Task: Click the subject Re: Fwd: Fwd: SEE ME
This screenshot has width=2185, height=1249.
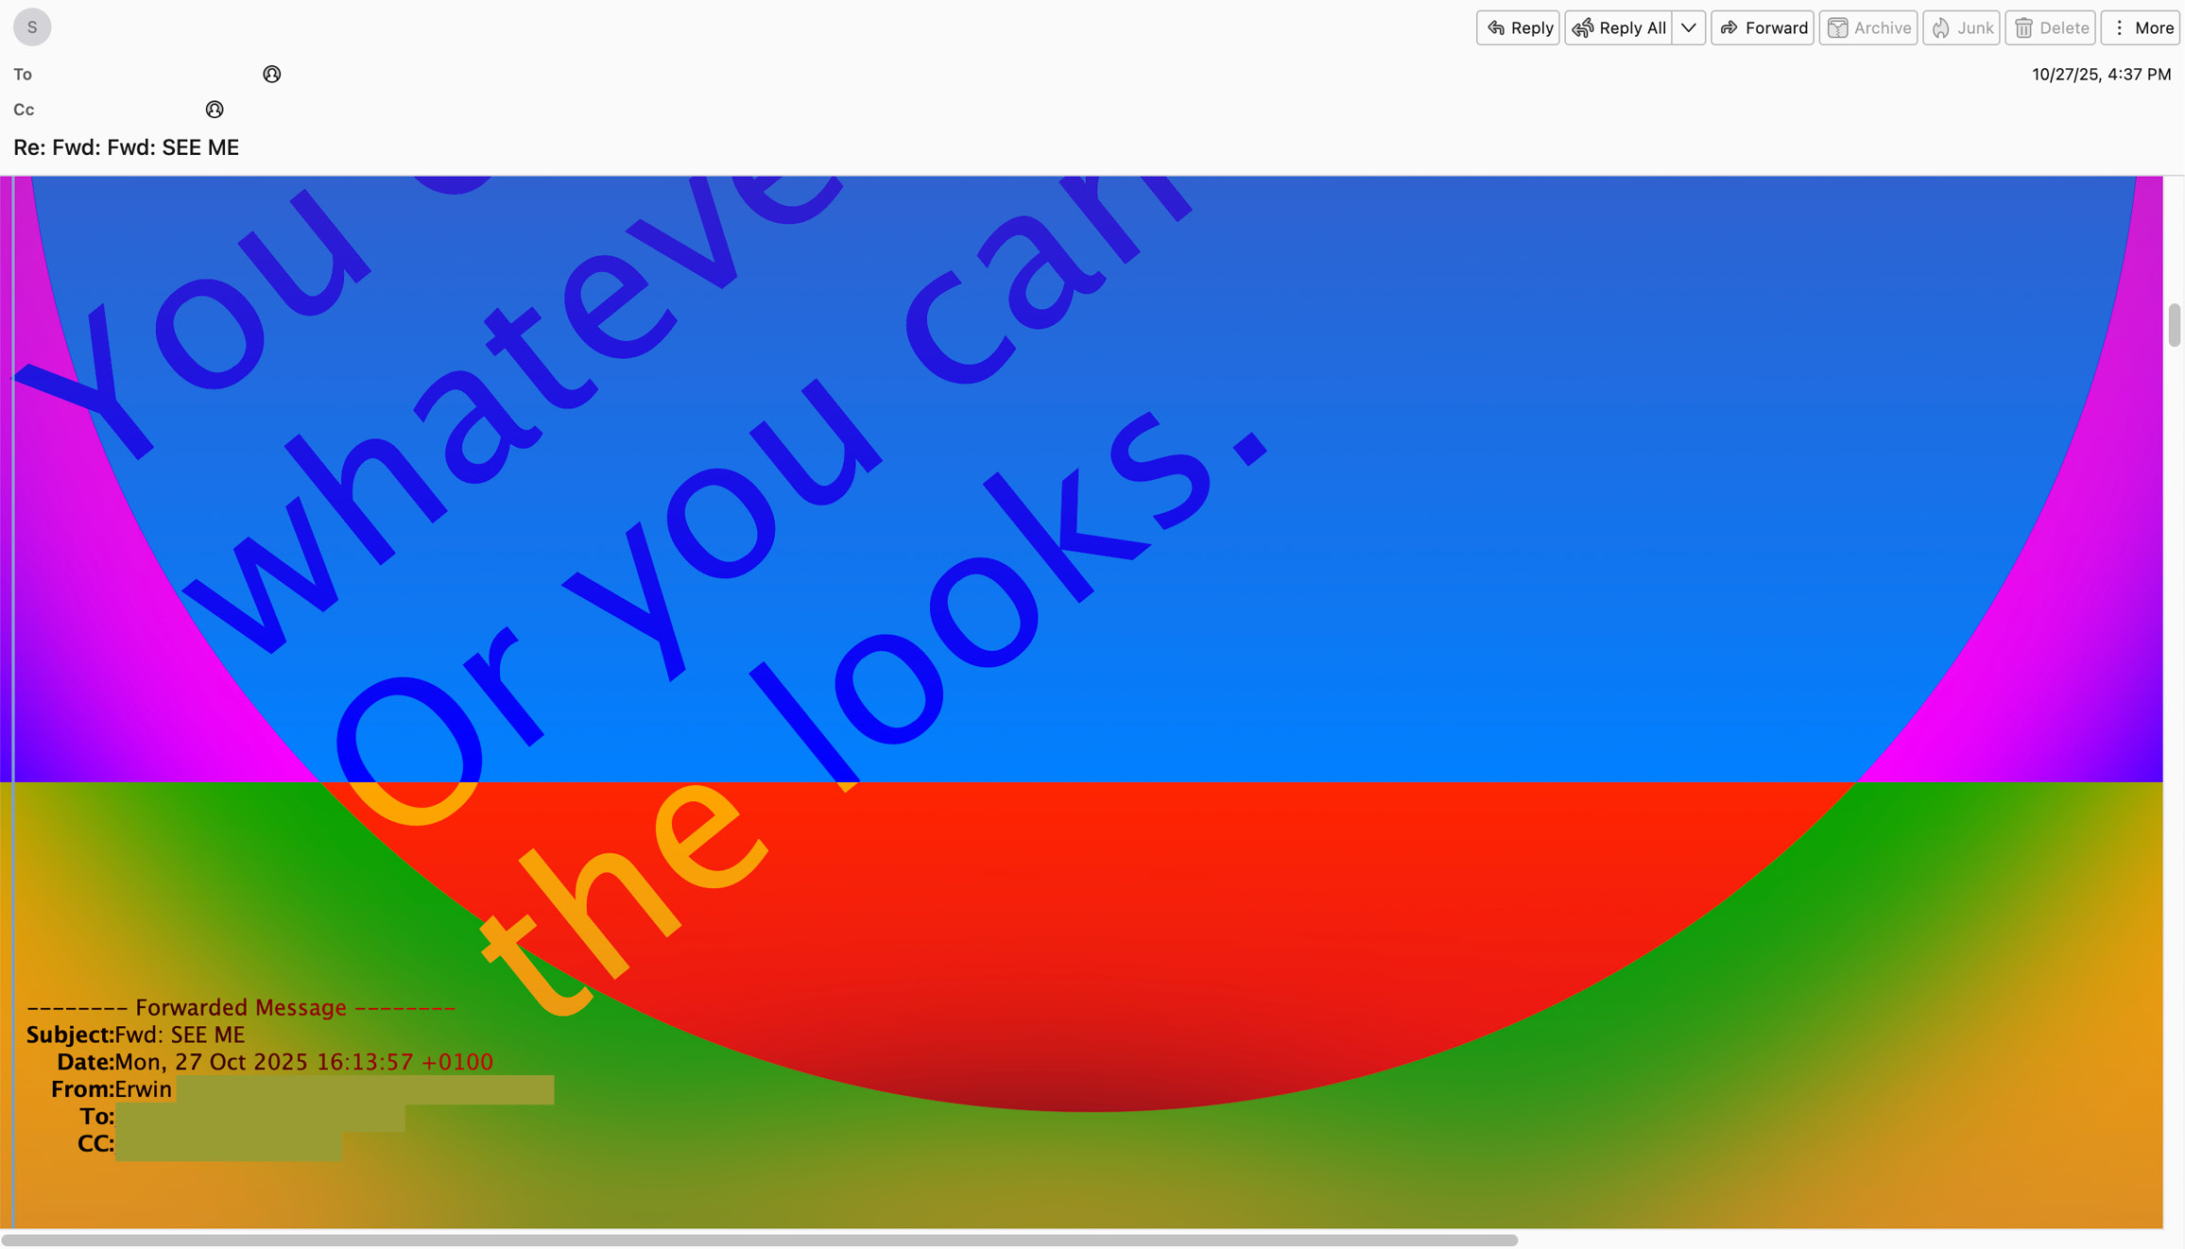Action: 127,147
